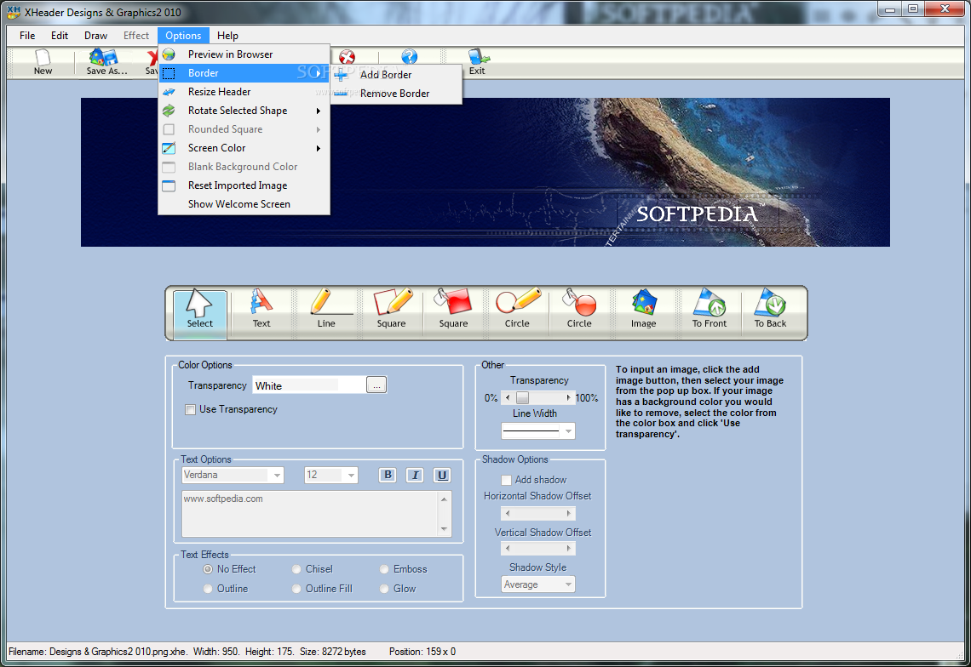The height and width of the screenshot is (667, 971).
Task: Expand the Border submenu
Action: coord(319,73)
